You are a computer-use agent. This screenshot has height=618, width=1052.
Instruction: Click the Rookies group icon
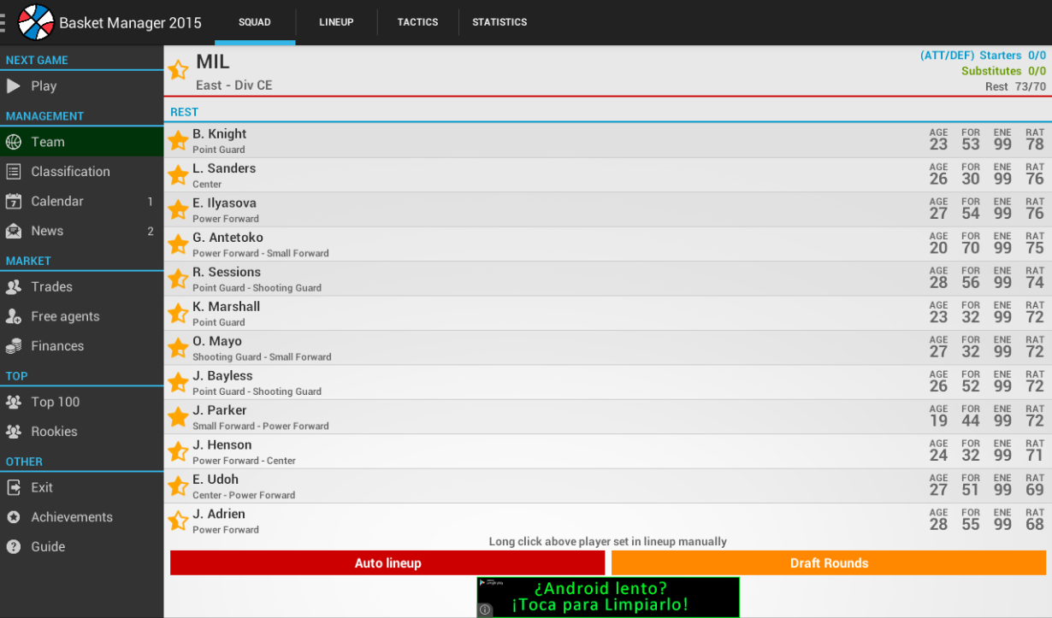click(14, 432)
